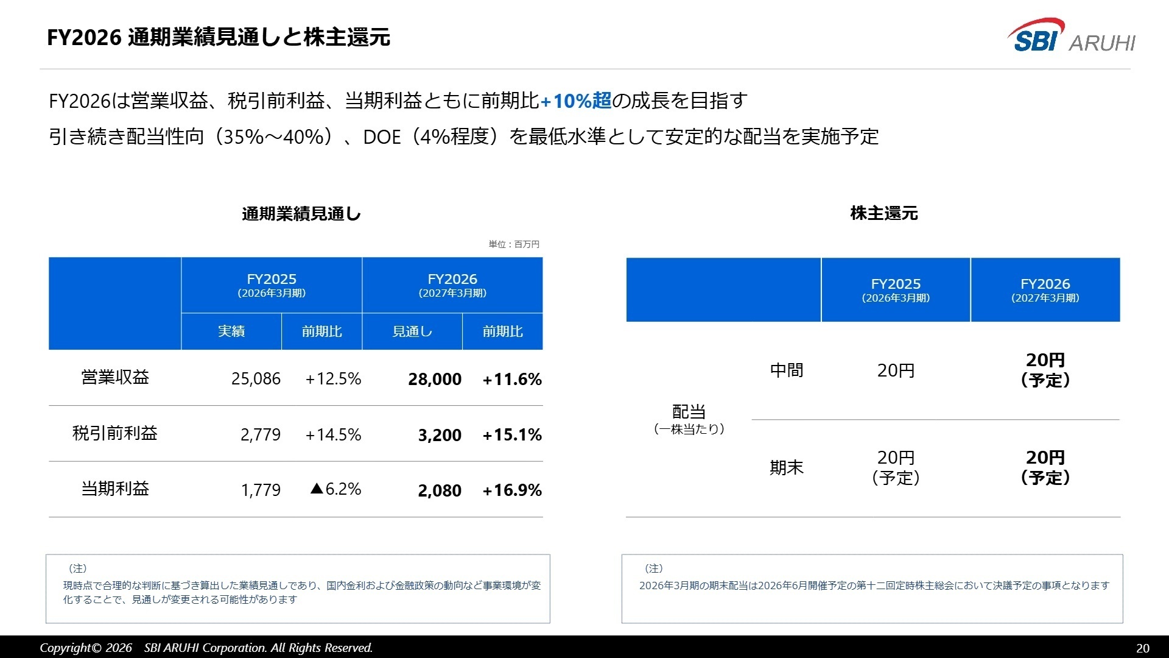Click the value 2,779
Viewport: 1169px width, 658px height.
coord(261,434)
